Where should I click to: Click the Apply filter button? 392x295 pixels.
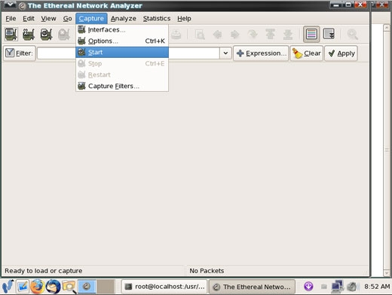click(x=341, y=53)
